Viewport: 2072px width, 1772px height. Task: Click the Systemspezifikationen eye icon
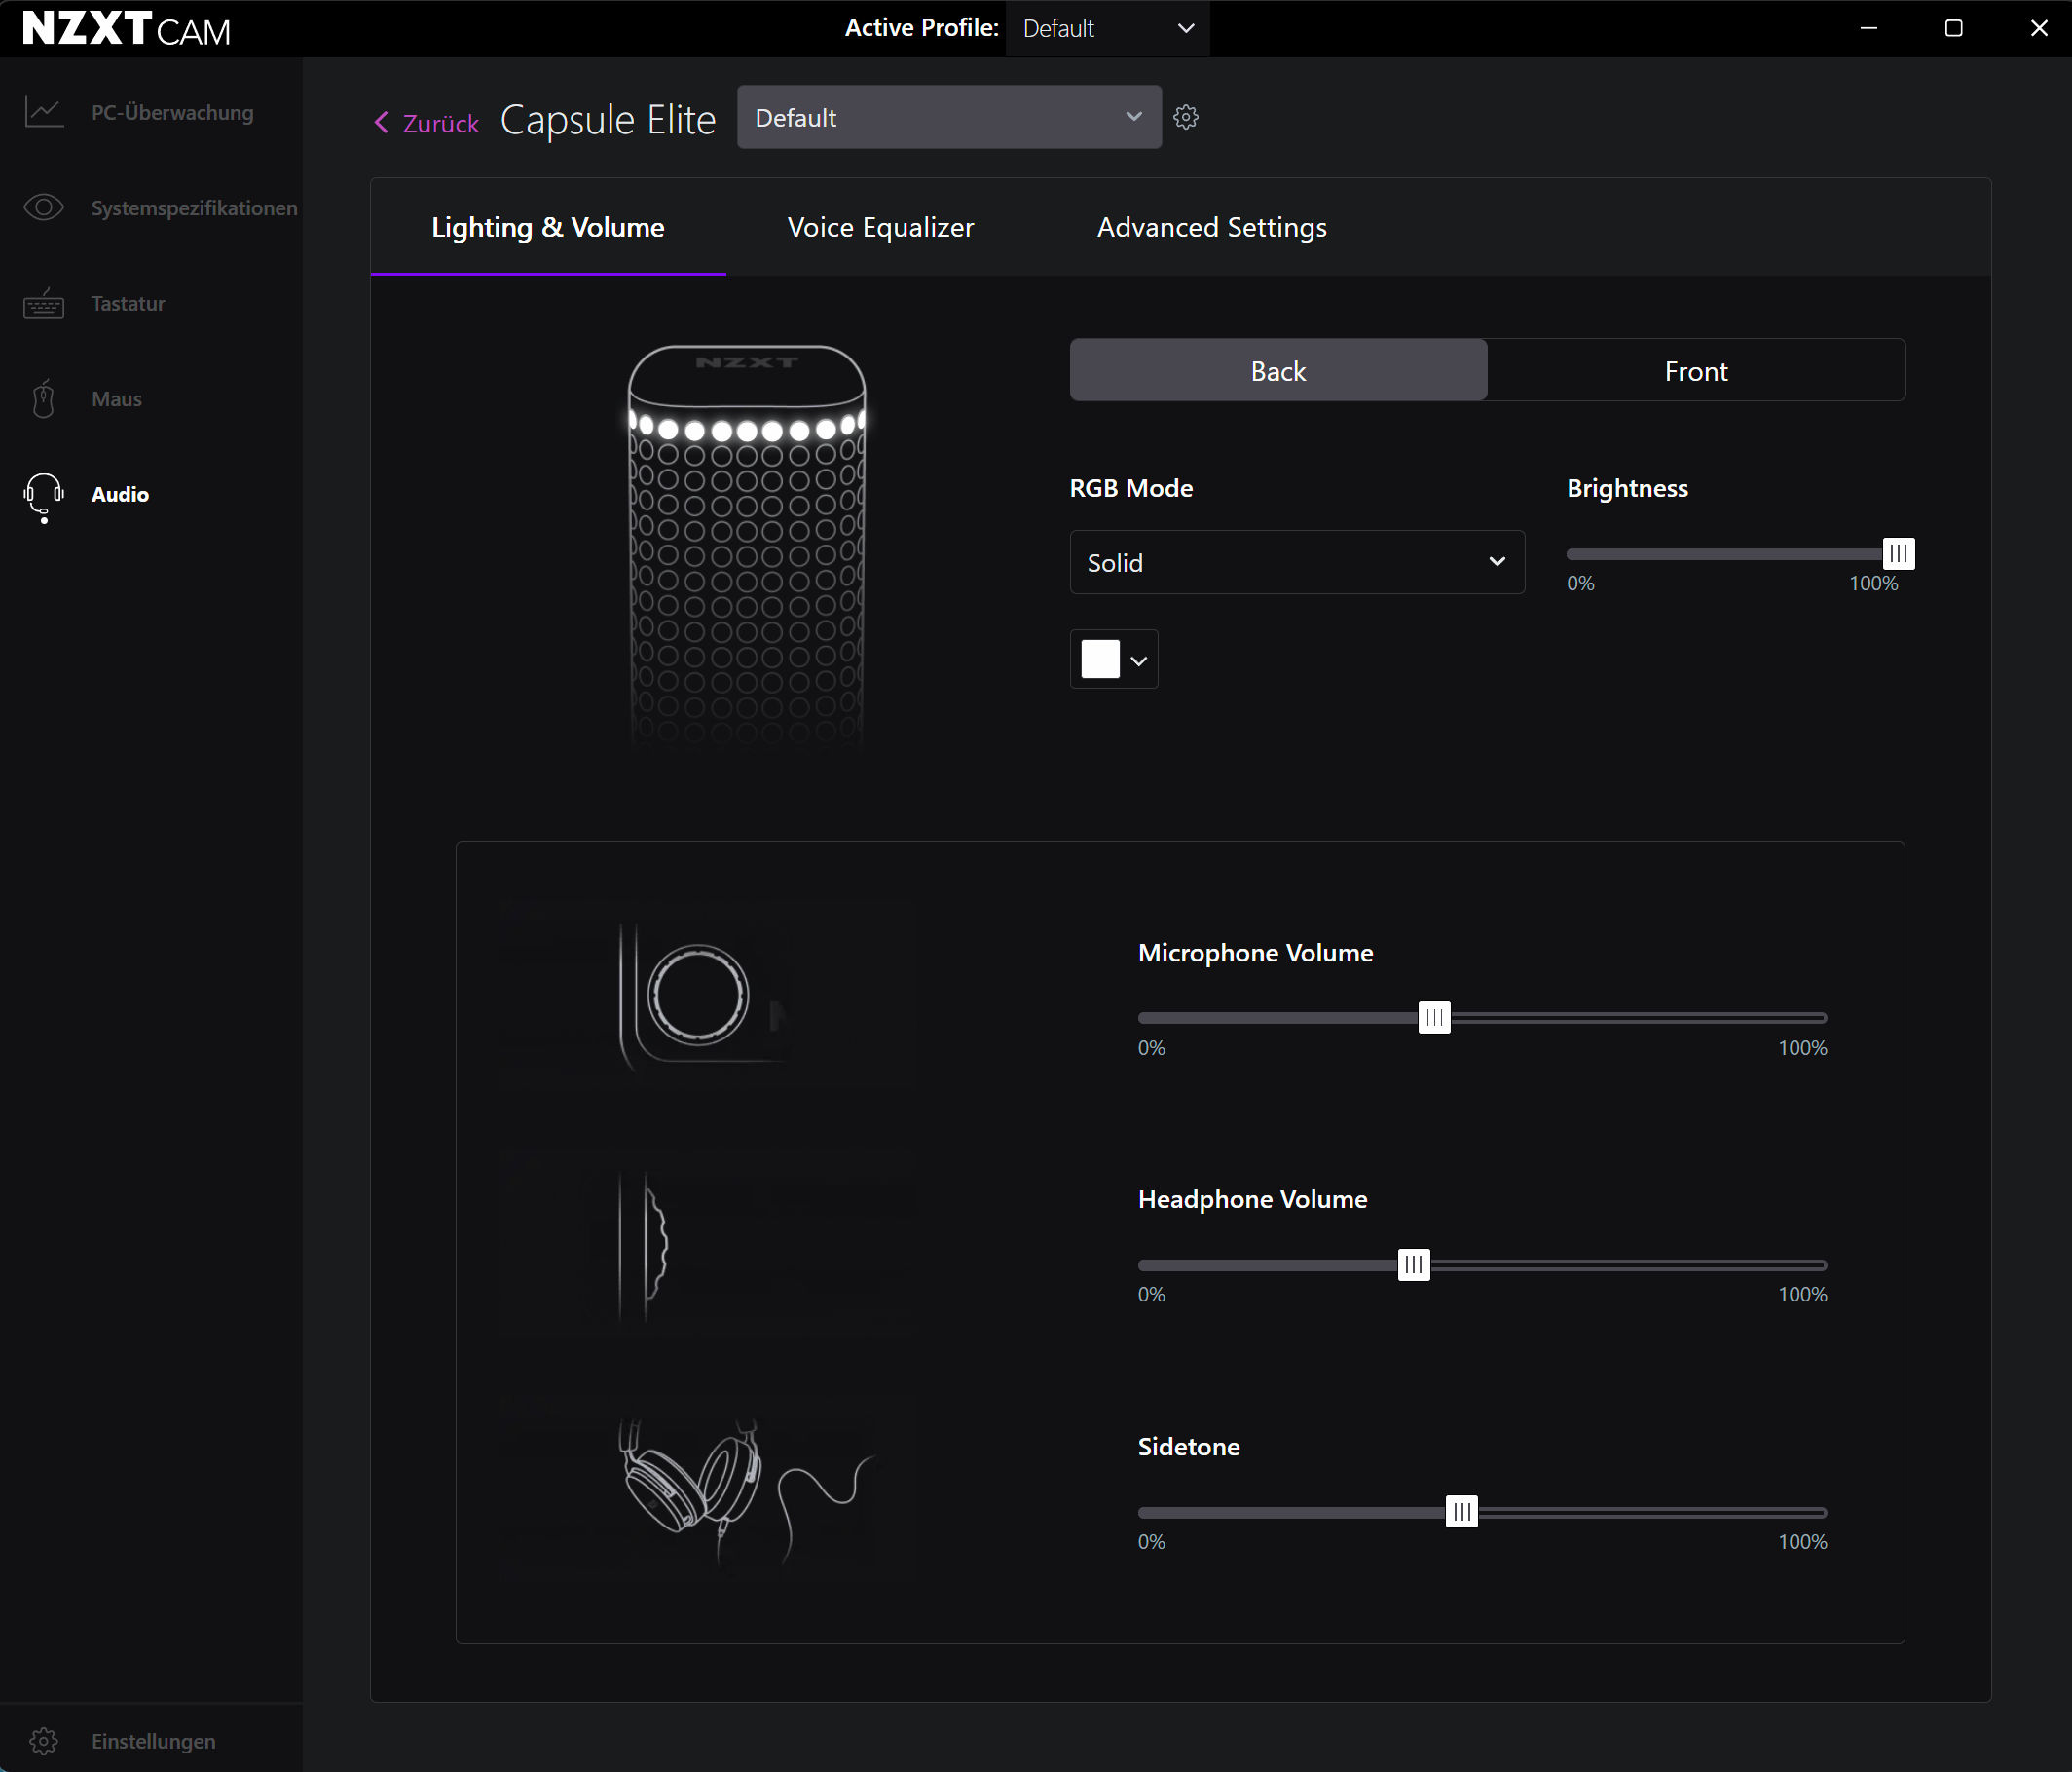[x=44, y=207]
